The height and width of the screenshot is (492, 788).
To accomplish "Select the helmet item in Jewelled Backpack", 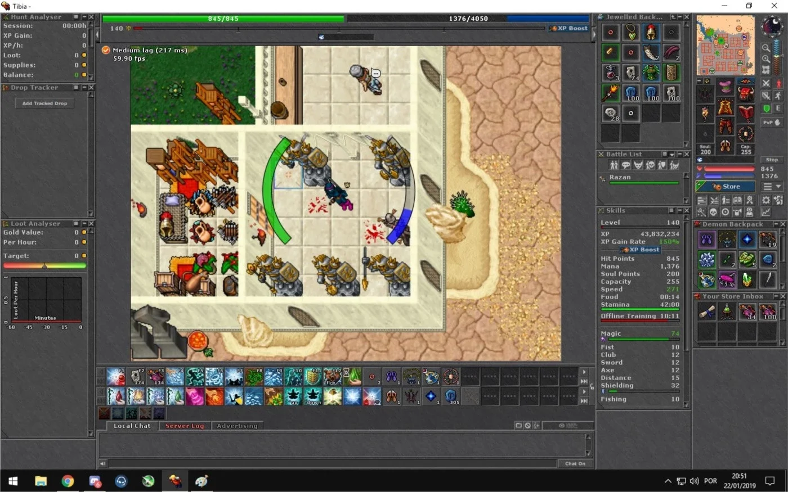I will pyautogui.click(x=651, y=32).
